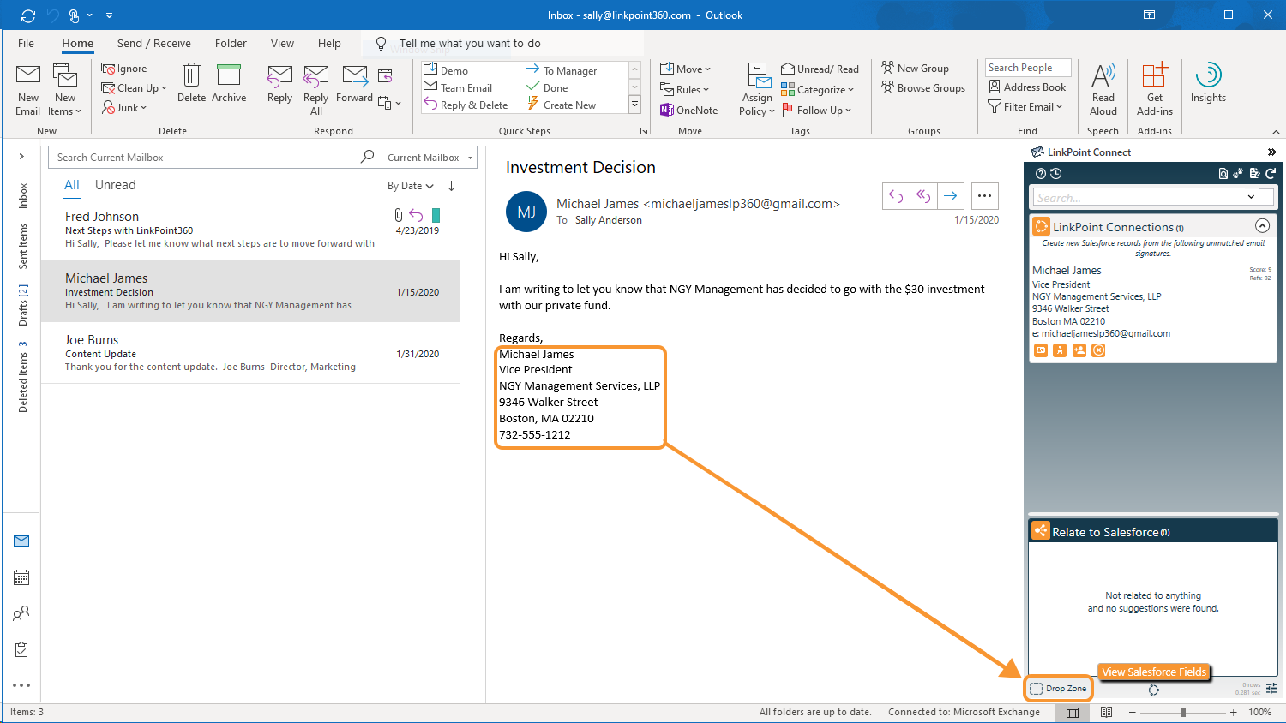Image resolution: width=1286 pixels, height=723 pixels.
Task: Open the File menu
Action: tap(26, 43)
